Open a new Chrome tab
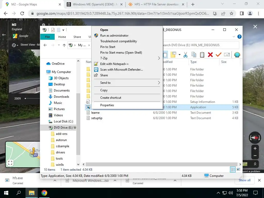Viewport: 264px width, 198px height. [193, 4]
